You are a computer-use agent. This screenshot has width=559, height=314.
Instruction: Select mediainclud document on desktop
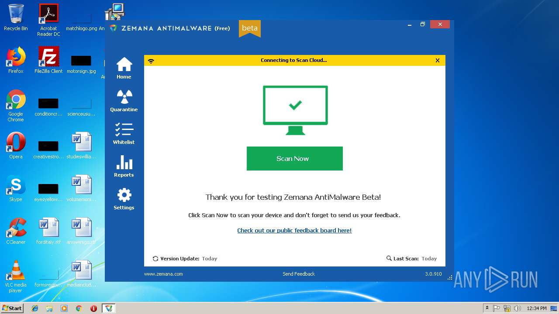81,274
